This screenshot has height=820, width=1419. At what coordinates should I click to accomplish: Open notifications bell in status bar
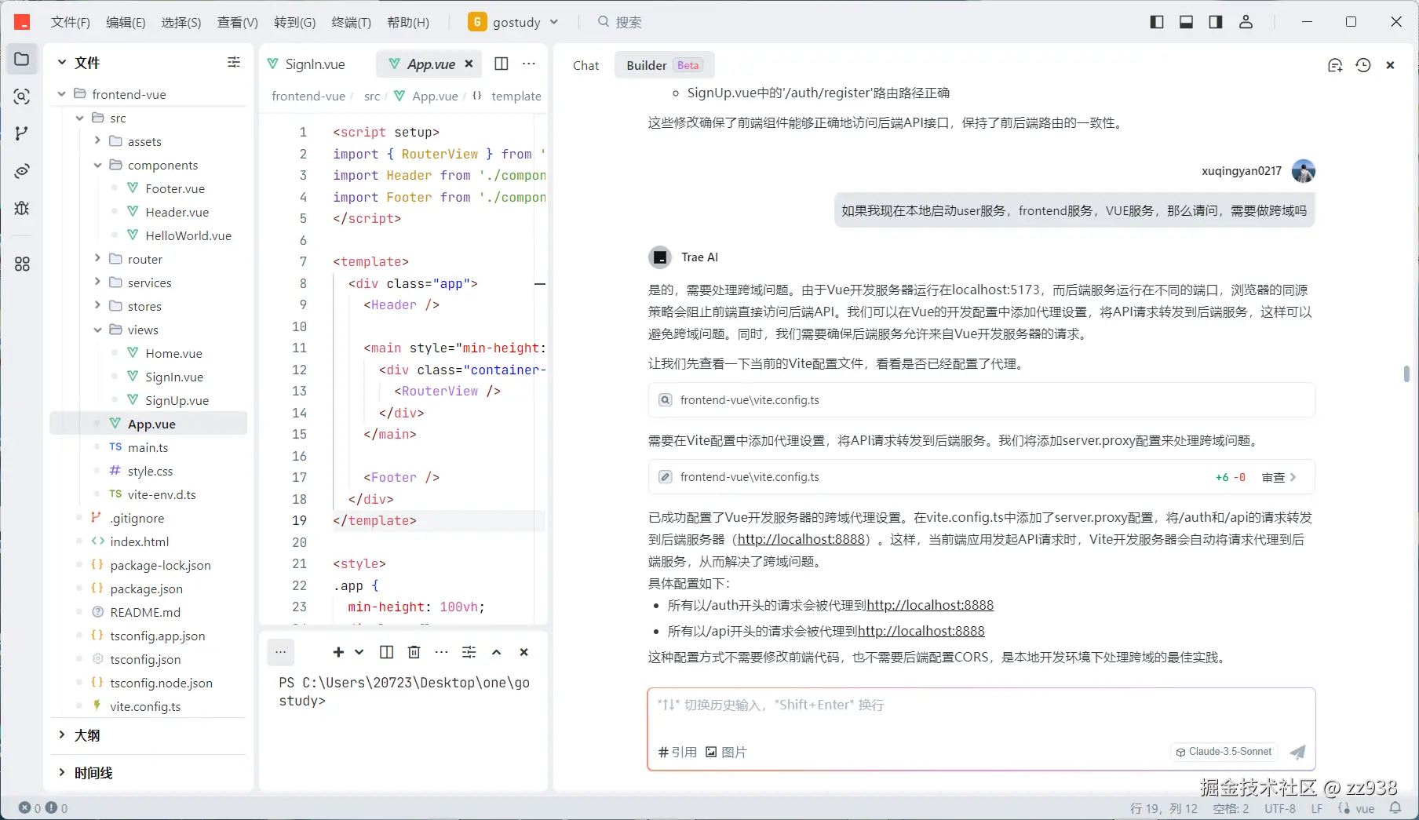[1395, 808]
